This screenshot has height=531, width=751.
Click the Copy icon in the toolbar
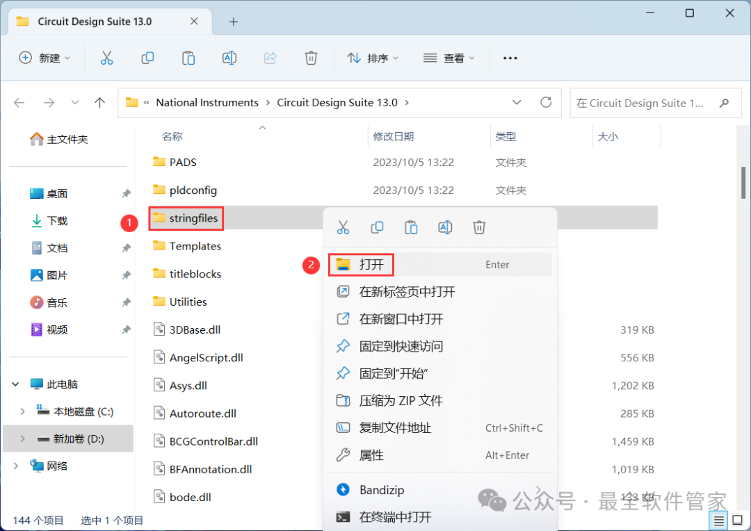point(147,58)
